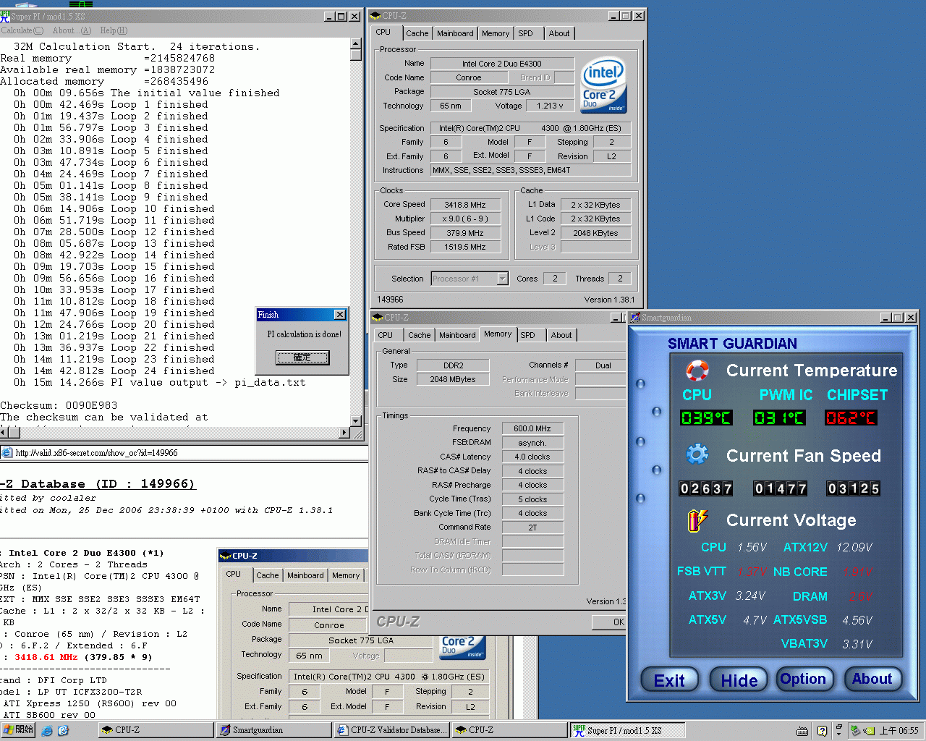Click Super PI horizontal scrollbar right arrow

[344, 433]
